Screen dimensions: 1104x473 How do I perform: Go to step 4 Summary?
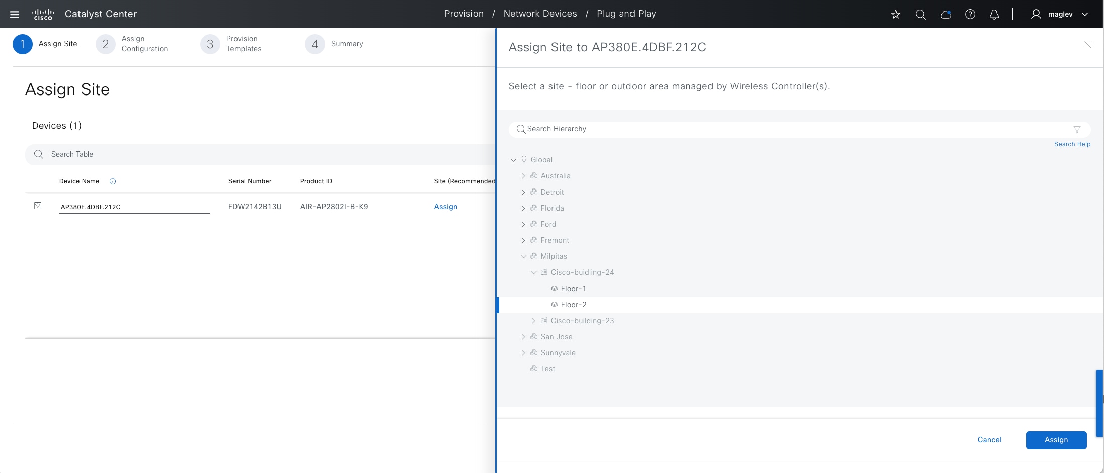click(x=334, y=44)
